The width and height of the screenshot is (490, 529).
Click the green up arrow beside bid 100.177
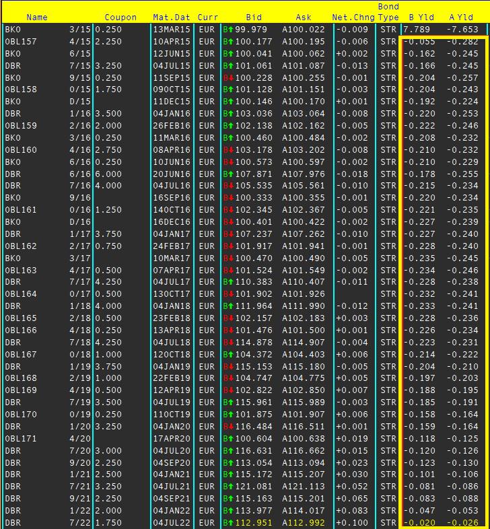(231, 42)
